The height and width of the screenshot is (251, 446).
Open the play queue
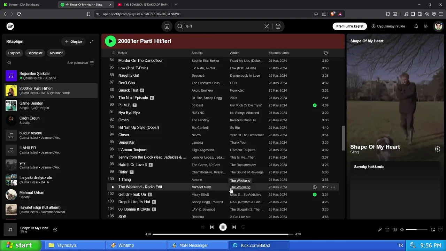(x=387, y=230)
